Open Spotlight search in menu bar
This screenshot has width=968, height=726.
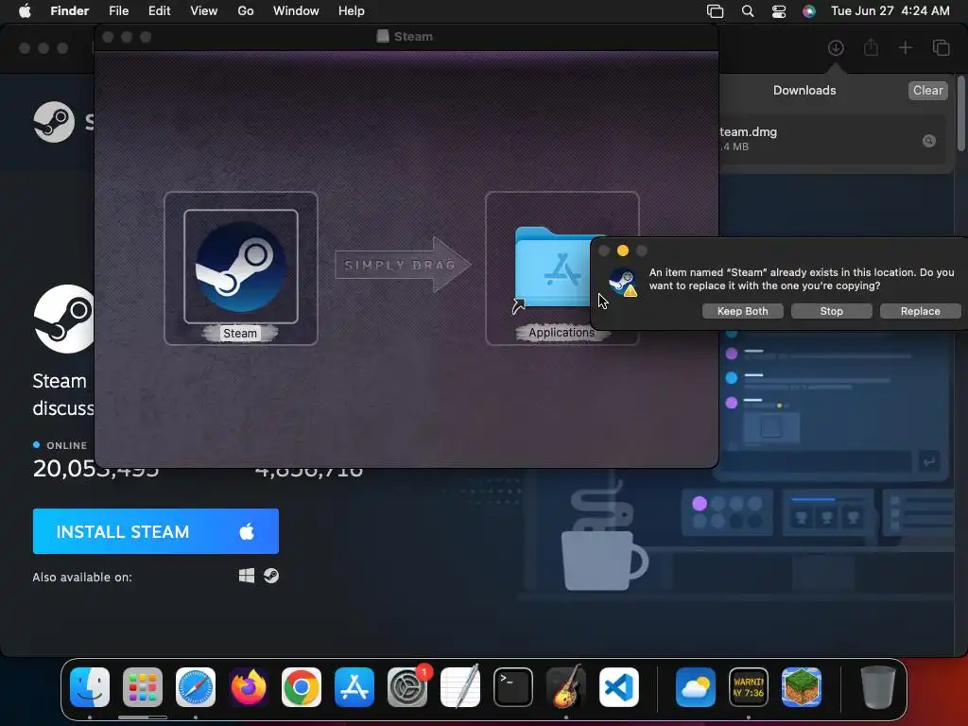[x=748, y=11]
